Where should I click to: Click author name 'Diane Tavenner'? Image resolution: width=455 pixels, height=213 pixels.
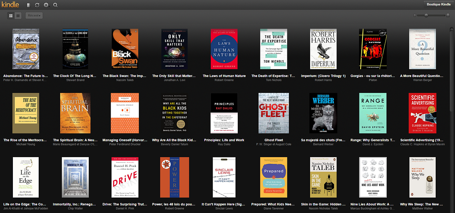click(x=274, y=209)
